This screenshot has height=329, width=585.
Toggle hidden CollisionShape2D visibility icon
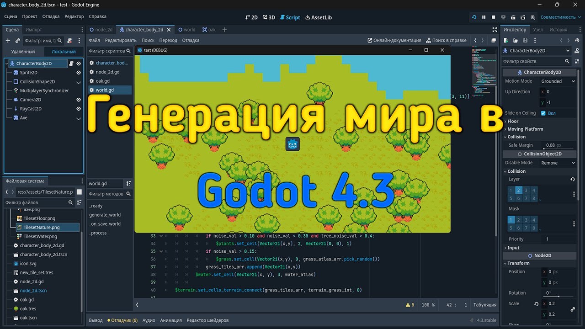(79, 82)
